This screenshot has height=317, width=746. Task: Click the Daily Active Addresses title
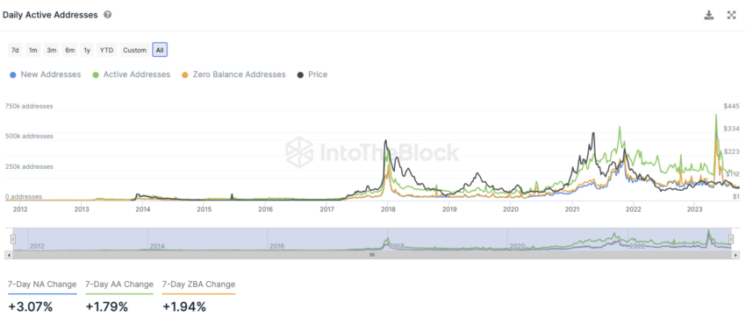click(50, 15)
